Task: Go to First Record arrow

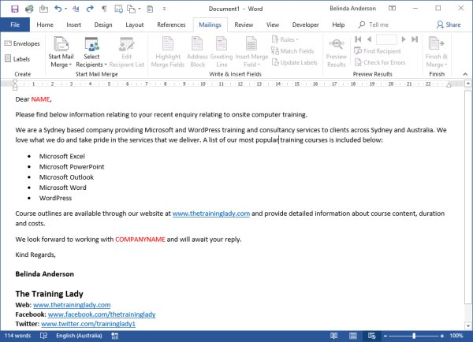Action: click(x=358, y=39)
